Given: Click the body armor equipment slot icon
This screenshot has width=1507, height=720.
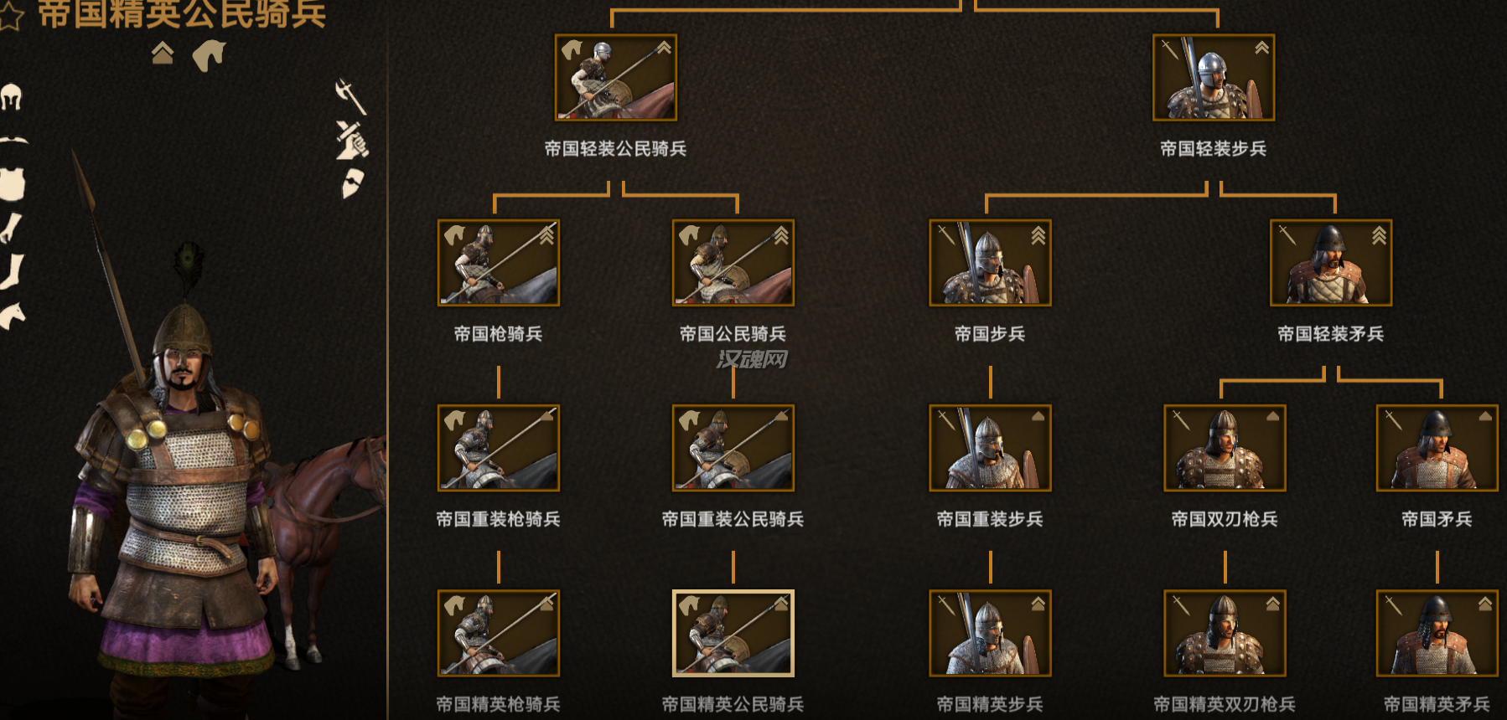Looking at the screenshot, I should pyautogui.click(x=12, y=184).
